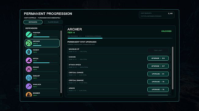This screenshot has height=111, width=199.
Task: Click the PERMANENT STAT UPGRADES heading
Action: point(82,42)
